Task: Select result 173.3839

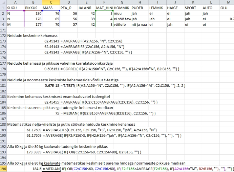Action: click(33, 152)
